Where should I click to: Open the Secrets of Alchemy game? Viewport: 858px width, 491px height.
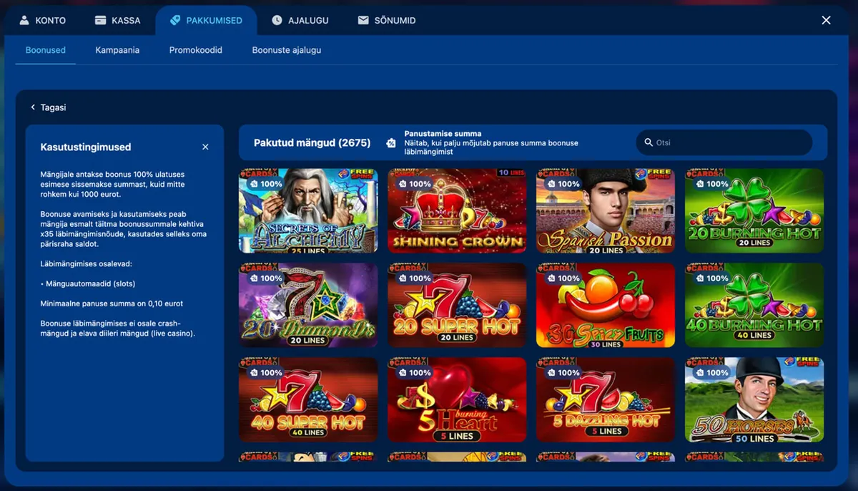pos(308,210)
